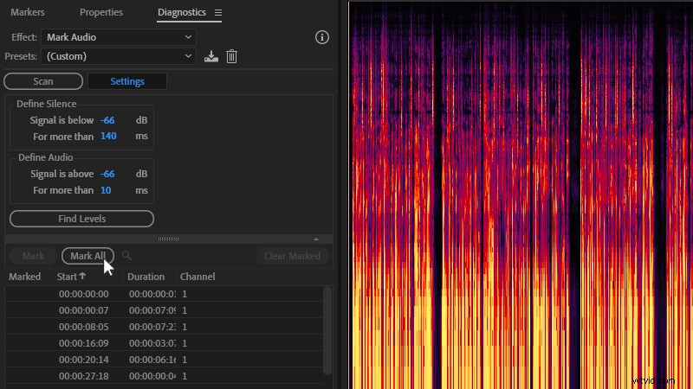Click the Mark button
Screen dimensions: 693x389
pyautogui.click(x=33, y=256)
